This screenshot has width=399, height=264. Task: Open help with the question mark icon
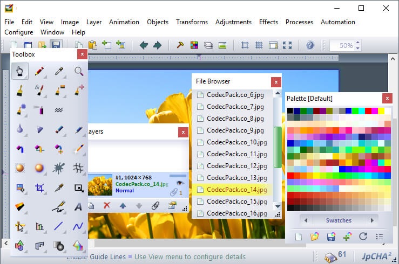coord(310,45)
